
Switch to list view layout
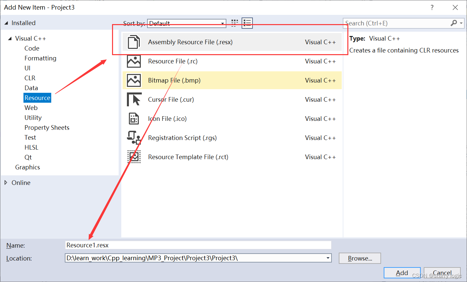(x=247, y=23)
